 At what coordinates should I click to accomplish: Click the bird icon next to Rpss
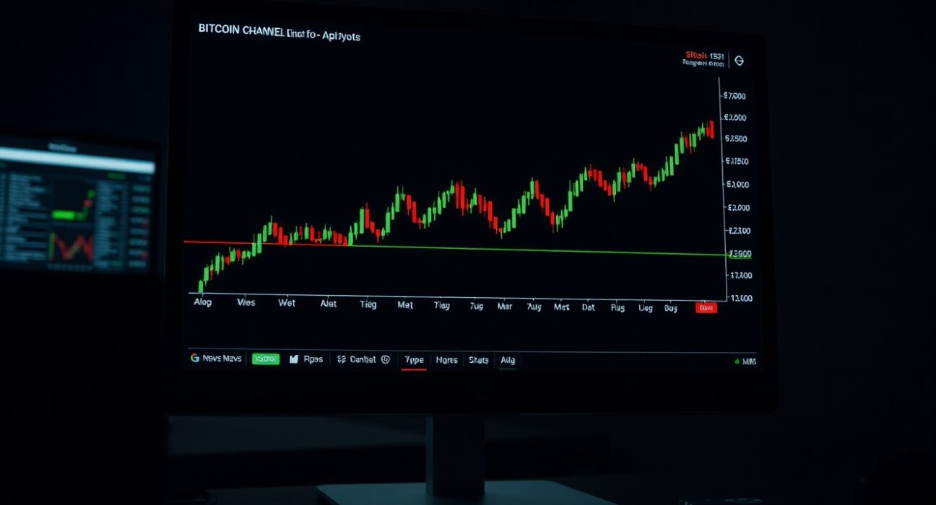(x=294, y=359)
